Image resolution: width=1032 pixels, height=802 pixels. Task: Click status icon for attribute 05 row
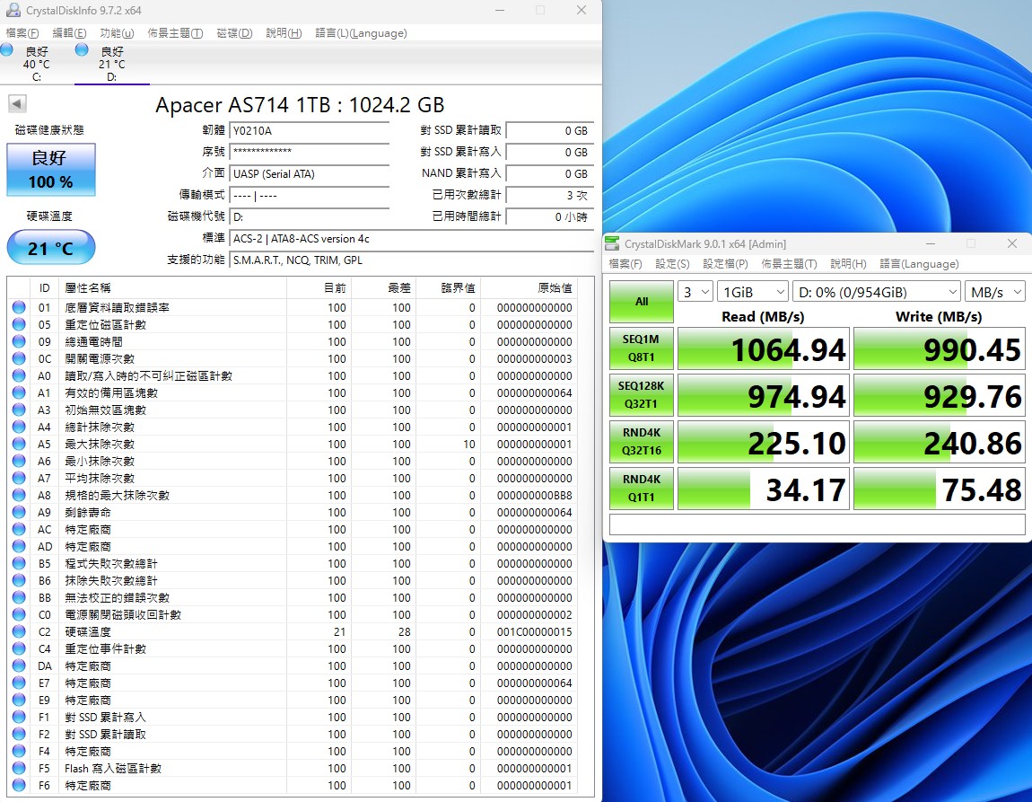19,324
